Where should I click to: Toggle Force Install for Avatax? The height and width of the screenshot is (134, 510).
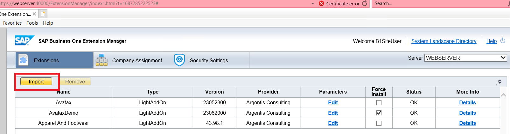point(379,103)
